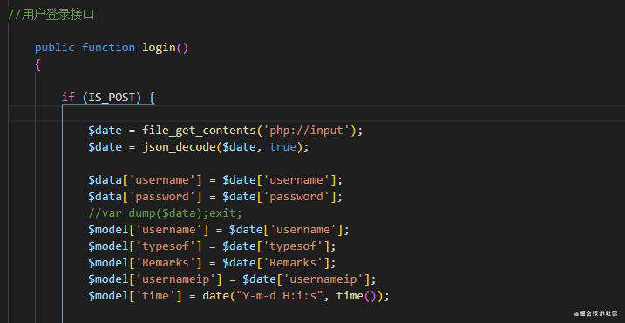Viewport: 625px width, 323px height.
Task: Click the json_decode function call
Action: point(180,147)
